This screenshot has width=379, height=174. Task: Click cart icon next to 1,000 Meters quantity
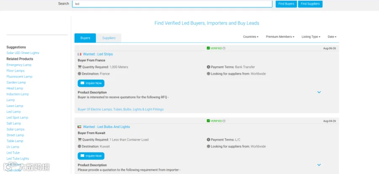click(x=80, y=67)
